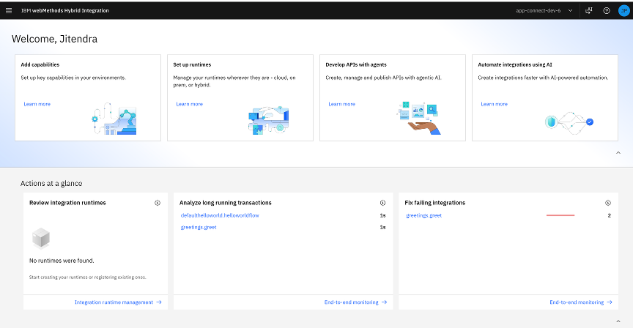Click the Fix failing integrations heading
Screen dimensions: 633x328
tap(434, 203)
